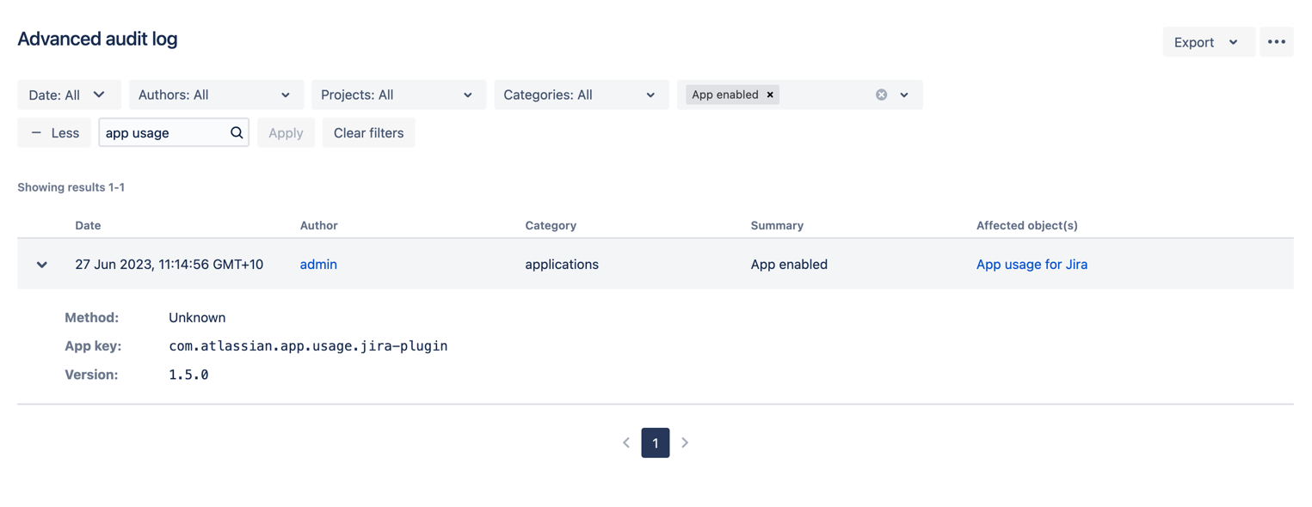Click Clear filters
The width and height of the screenshot is (1312, 507).
(x=368, y=133)
